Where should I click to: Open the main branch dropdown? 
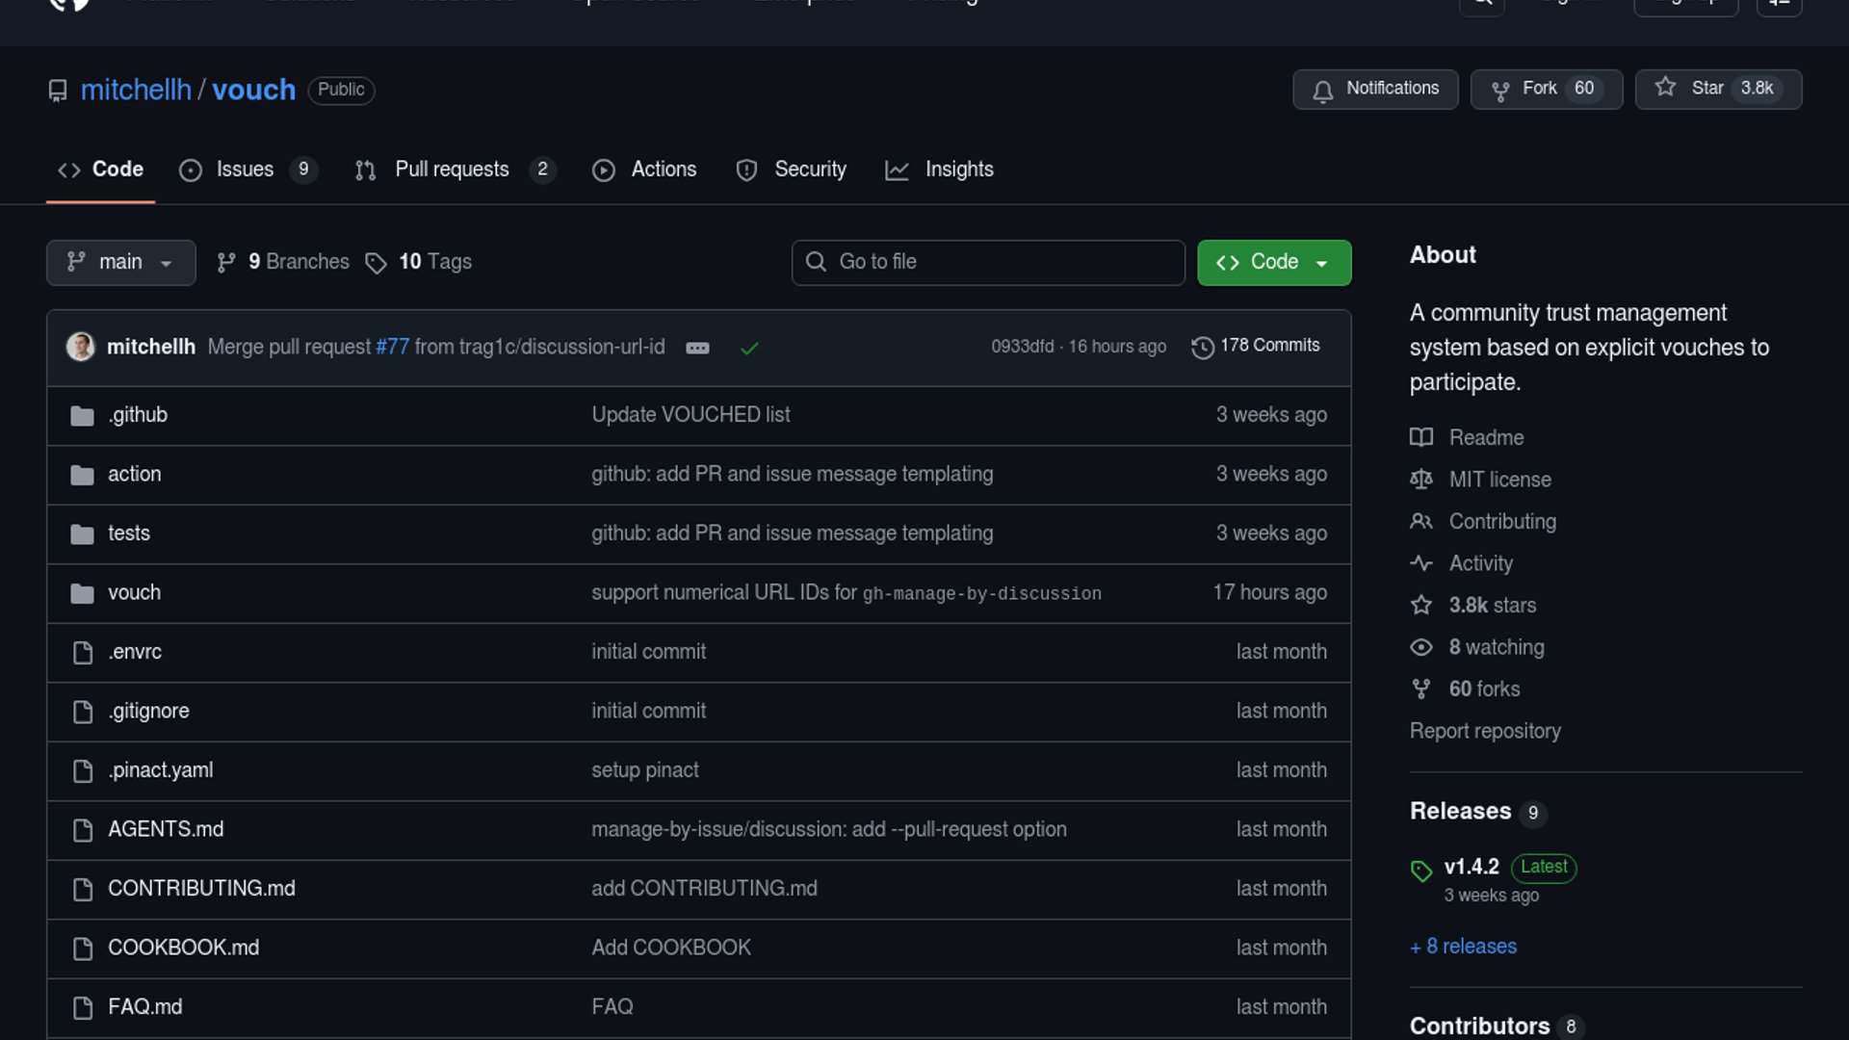coord(120,263)
